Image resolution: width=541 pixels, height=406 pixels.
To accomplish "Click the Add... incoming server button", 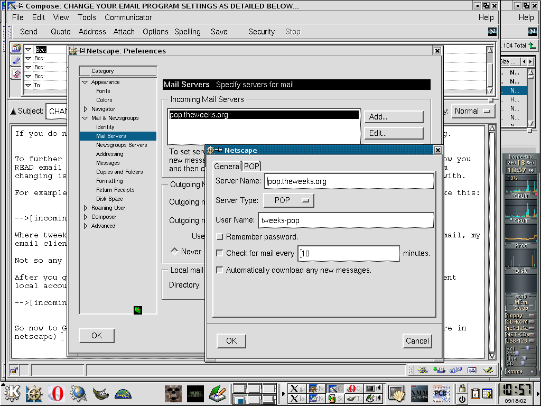I will click(x=394, y=117).
